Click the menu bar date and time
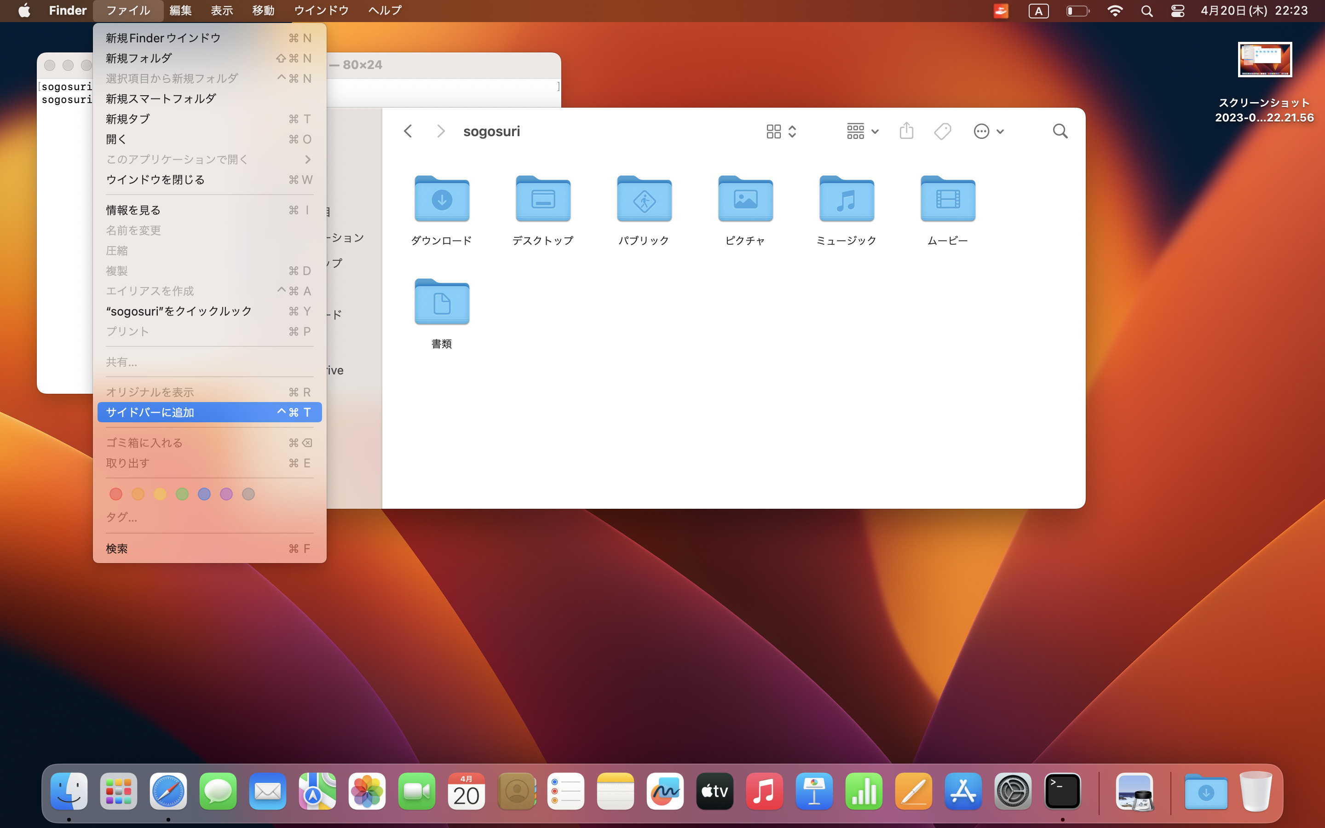The height and width of the screenshot is (828, 1325). (1254, 11)
